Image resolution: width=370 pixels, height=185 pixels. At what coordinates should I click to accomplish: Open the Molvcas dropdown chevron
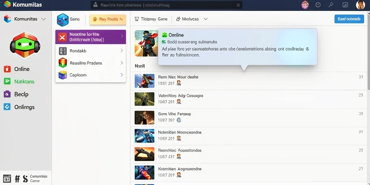tap(206, 19)
